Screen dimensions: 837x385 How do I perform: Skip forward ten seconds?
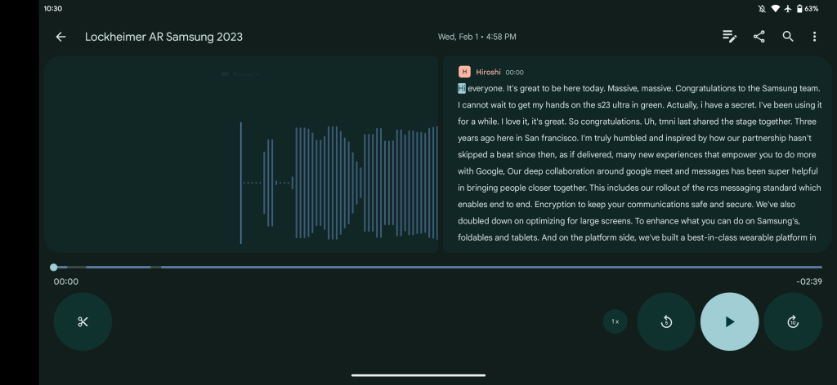[792, 321]
